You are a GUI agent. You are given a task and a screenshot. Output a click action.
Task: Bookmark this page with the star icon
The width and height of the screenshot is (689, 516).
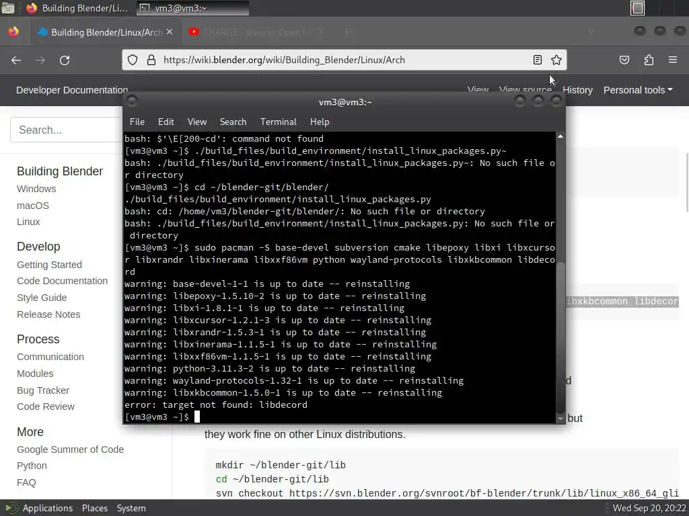556,60
